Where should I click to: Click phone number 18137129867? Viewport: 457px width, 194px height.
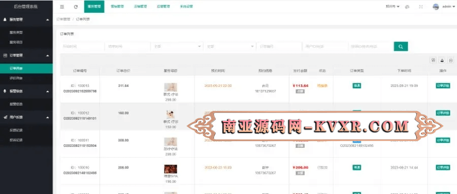pyautogui.click(x=265, y=91)
